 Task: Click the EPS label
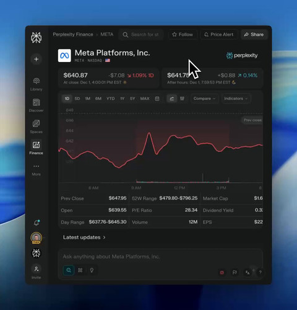[x=207, y=222]
